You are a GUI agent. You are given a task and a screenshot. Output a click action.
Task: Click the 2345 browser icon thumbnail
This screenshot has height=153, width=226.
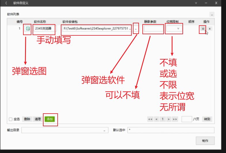pyautogui.click(x=27, y=29)
